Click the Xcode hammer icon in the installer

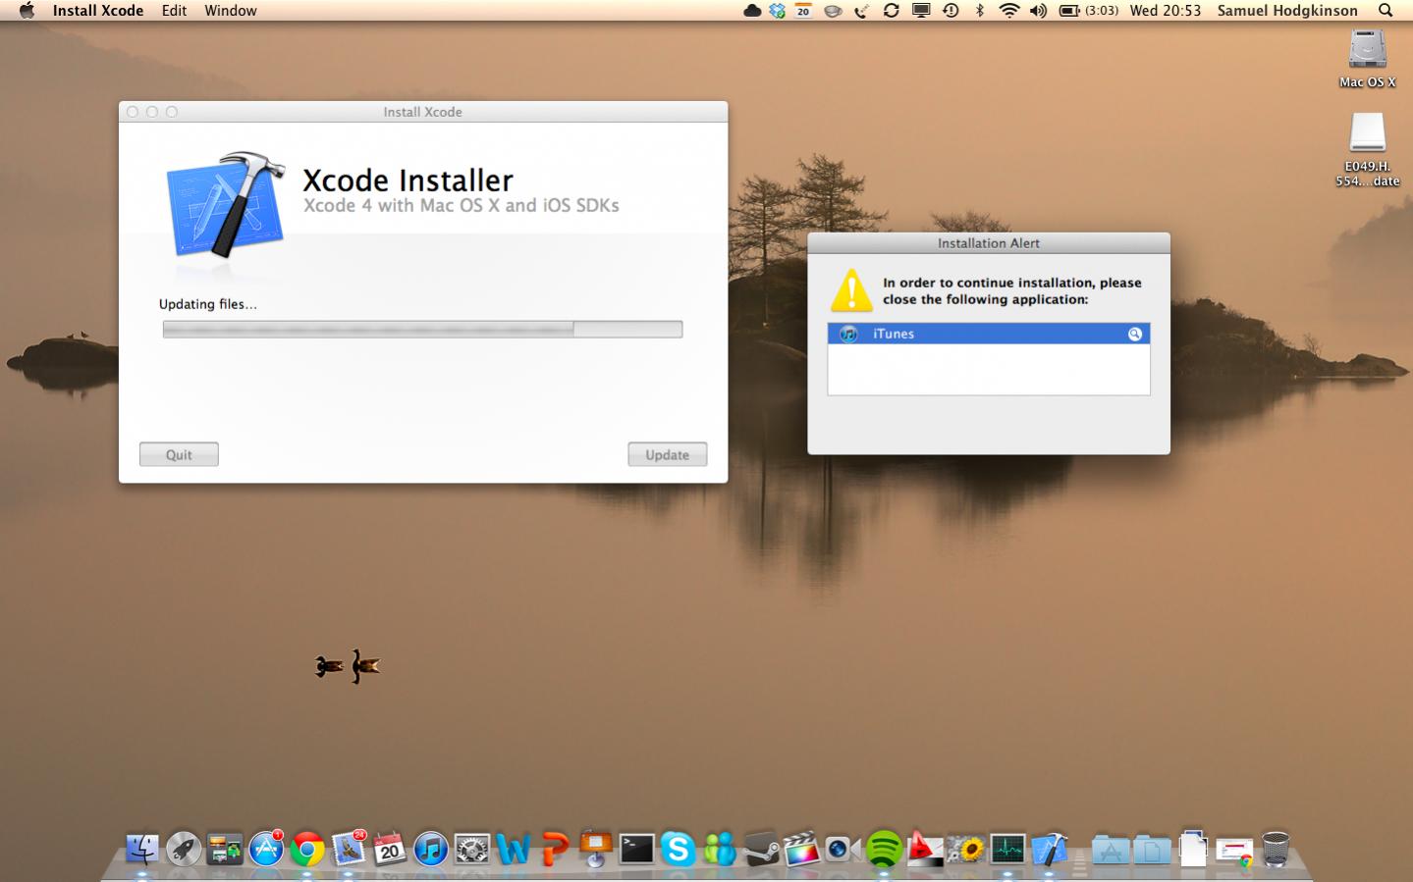pos(228,205)
